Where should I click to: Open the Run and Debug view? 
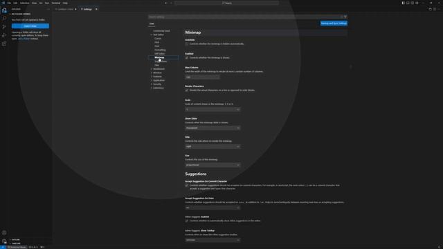click(4, 35)
